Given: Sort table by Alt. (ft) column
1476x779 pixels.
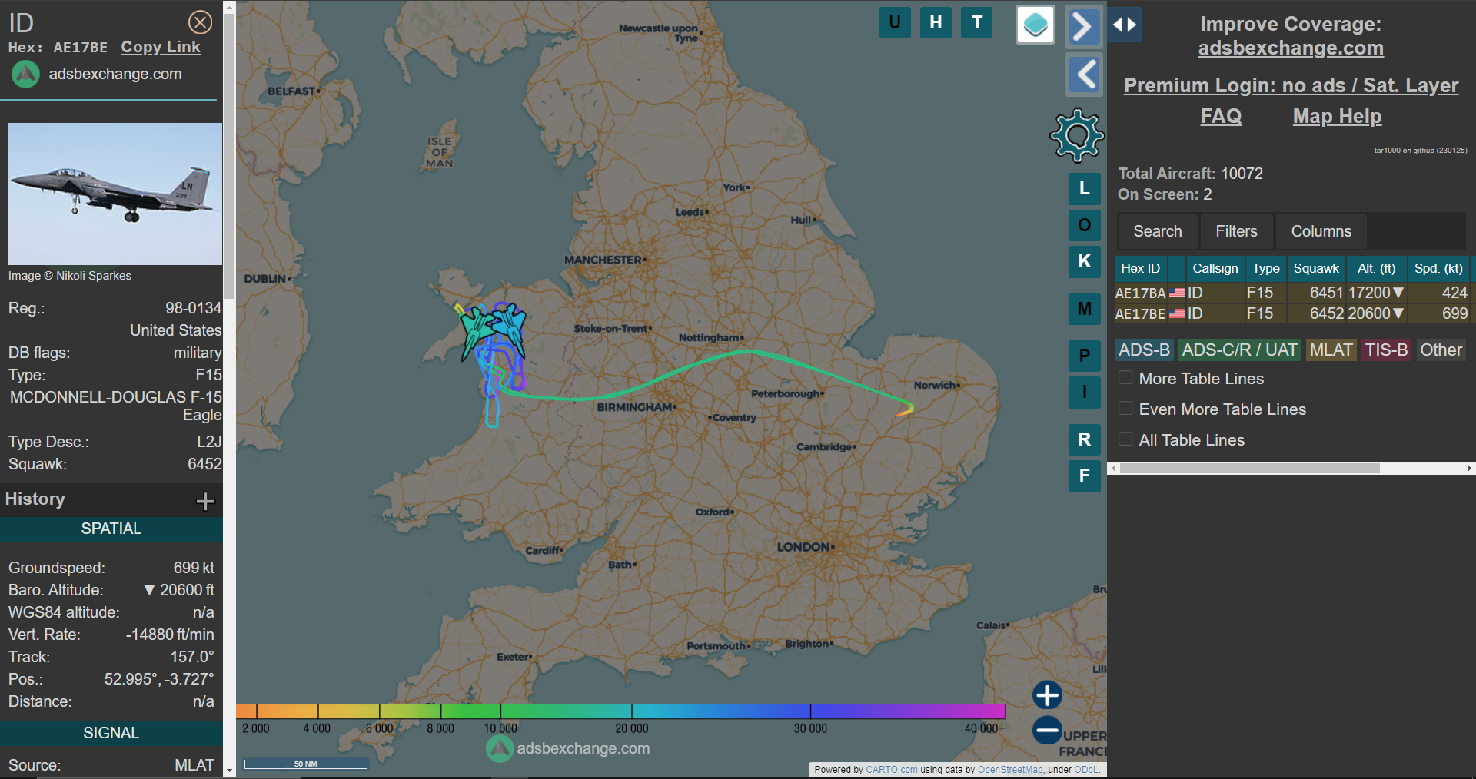Looking at the screenshot, I should 1376,268.
